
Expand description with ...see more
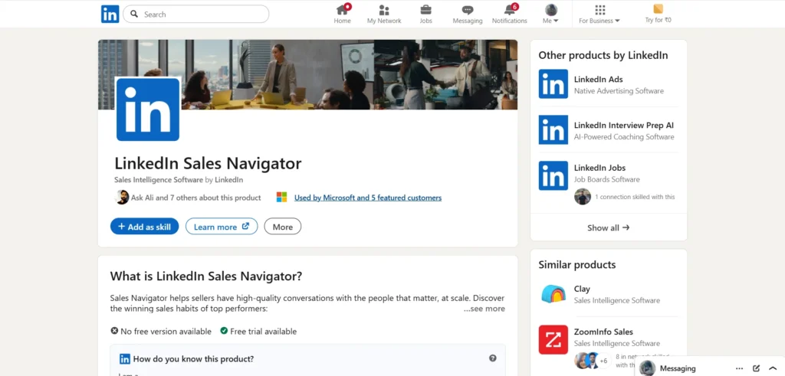[x=484, y=309]
